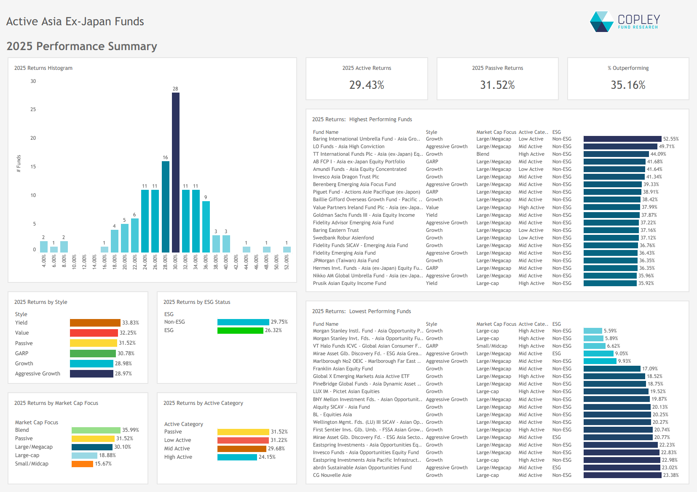697x492 pixels.
Task: Click the green ESG bar showing 26.32%
Action: coord(240,330)
